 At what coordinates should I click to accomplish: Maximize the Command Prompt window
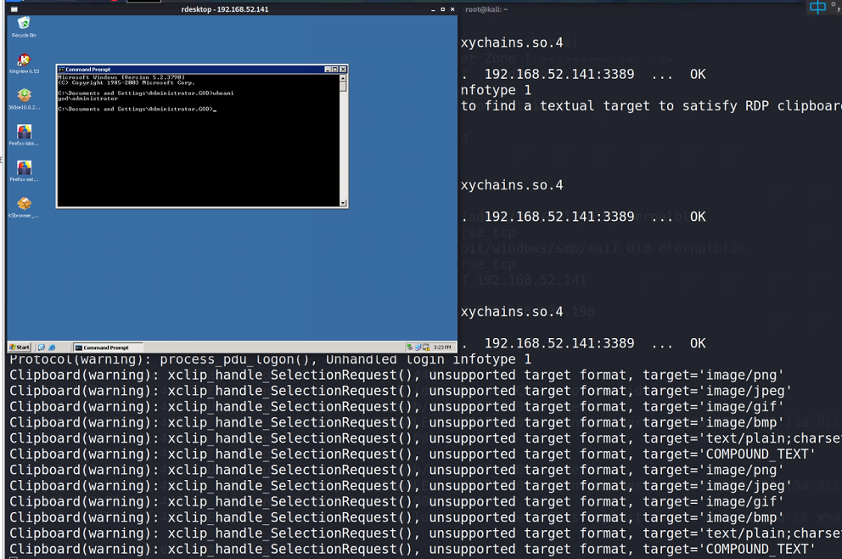click(335, 70)
